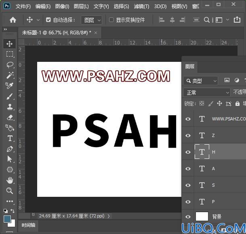Open search magnifier in options bar

coord(207,20)
